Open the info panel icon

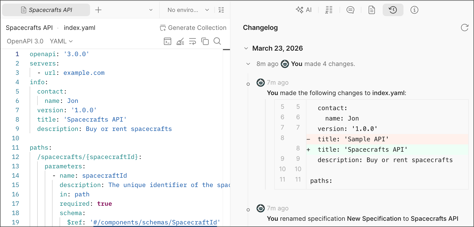[x=414, y=10]
